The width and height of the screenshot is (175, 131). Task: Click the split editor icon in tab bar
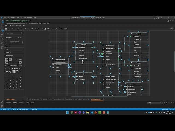[171, 21]
